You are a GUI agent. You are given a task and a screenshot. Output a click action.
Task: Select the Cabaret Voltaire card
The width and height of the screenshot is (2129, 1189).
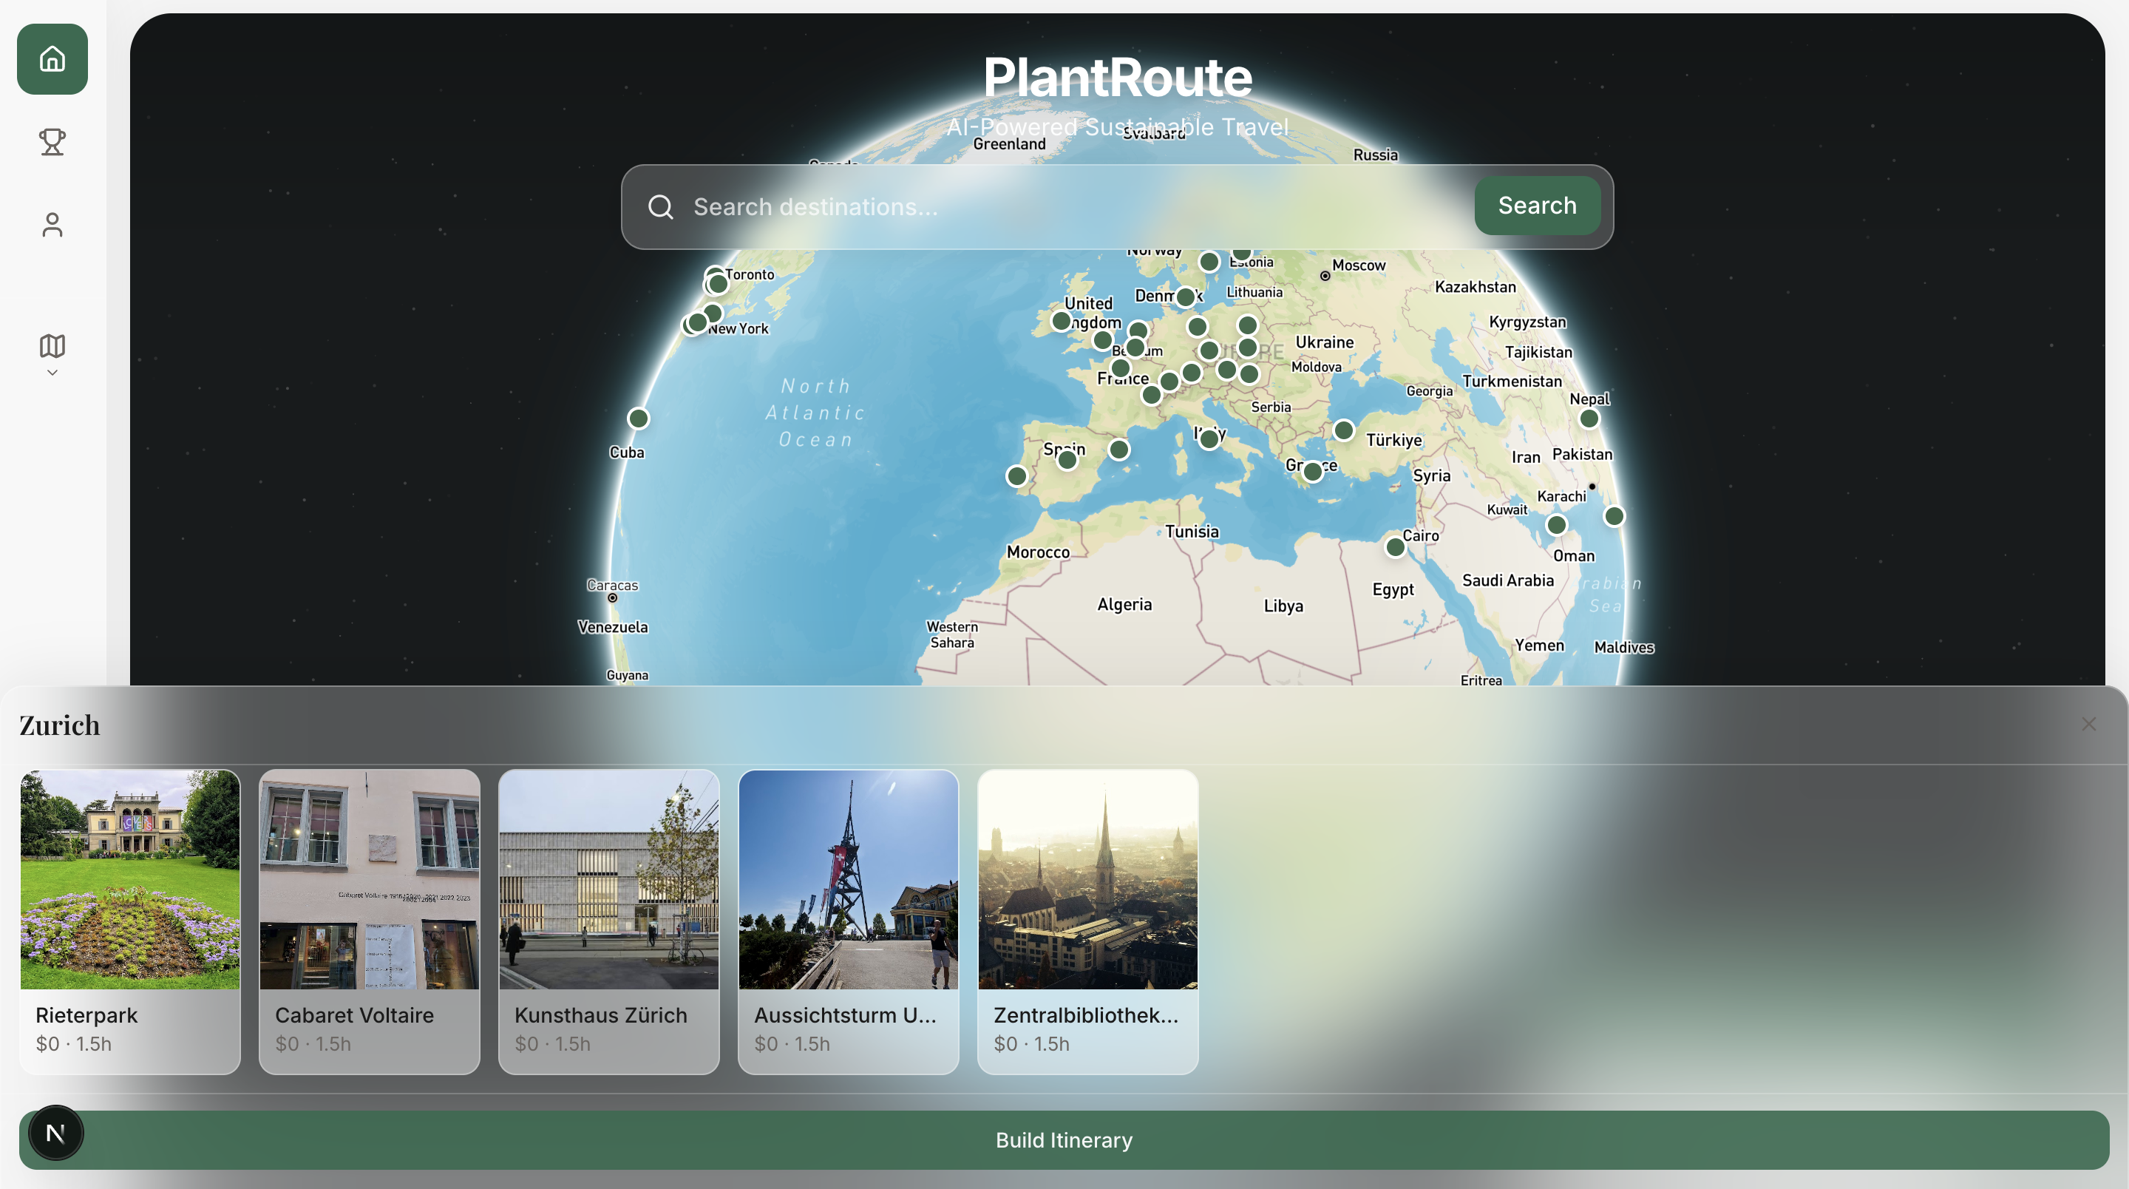tap(370, 921)
